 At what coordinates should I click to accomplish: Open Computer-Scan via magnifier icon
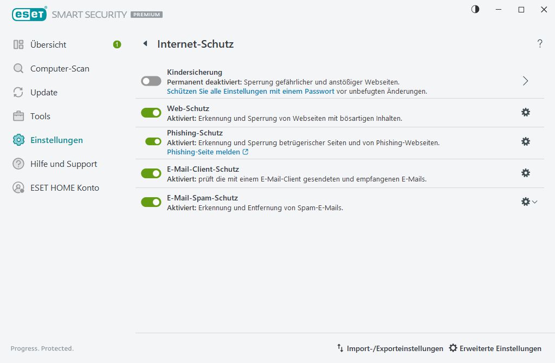pos(18,68)
